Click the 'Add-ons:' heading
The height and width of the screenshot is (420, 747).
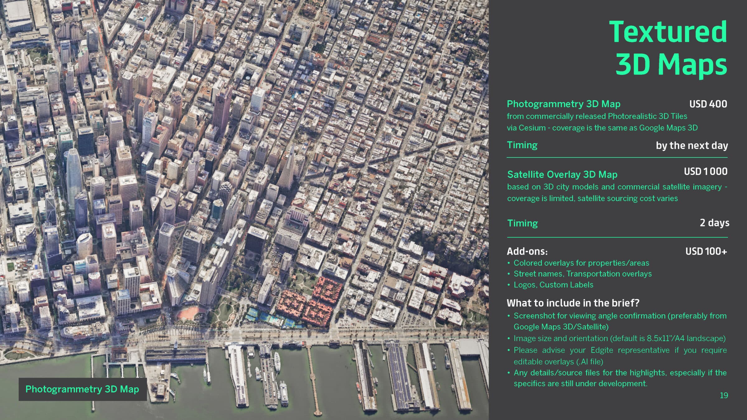click(x=527, y=251)
